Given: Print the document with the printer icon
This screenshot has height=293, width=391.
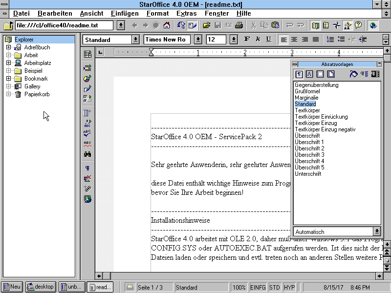Looking at the screenshot, I should pos(239,25).
